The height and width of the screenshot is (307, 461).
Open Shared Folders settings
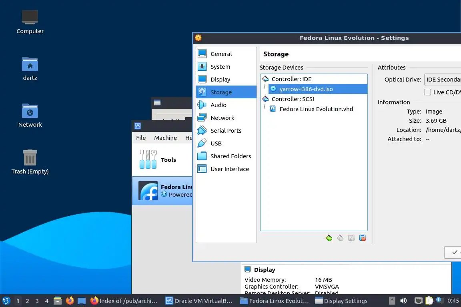(x=226, y=156)
